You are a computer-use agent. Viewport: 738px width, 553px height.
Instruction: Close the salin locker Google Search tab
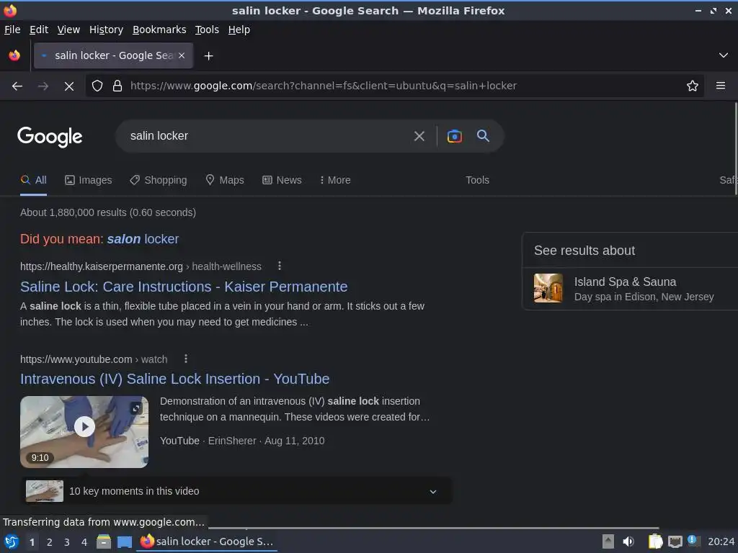(182, 55)
